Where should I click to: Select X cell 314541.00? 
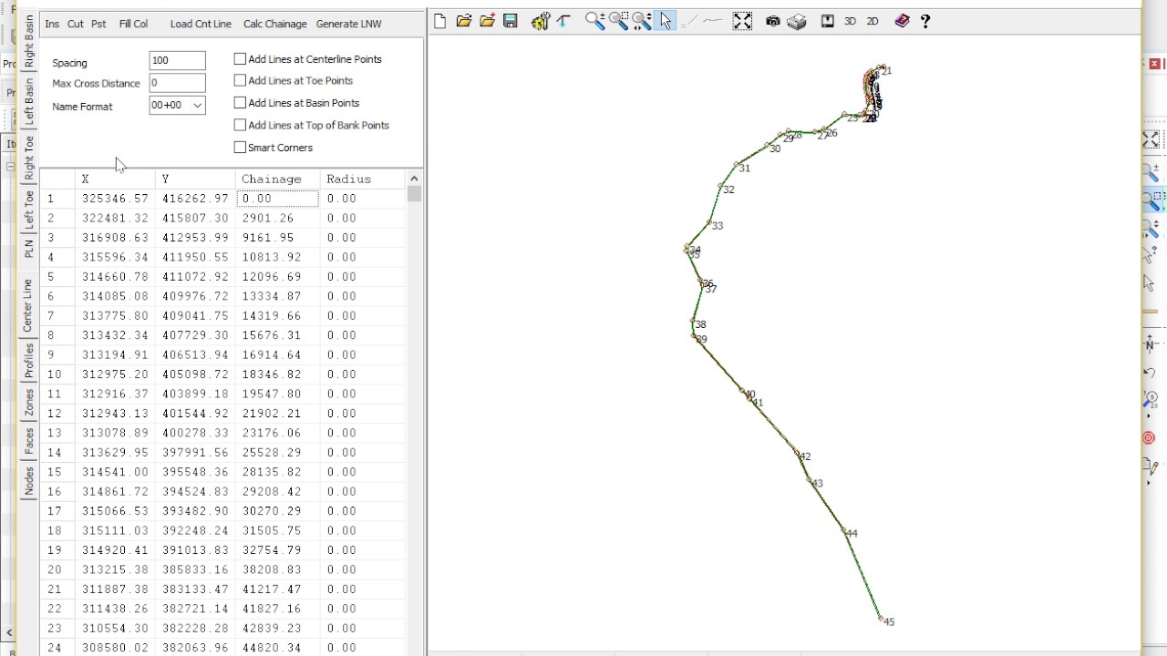(x=115, y=472)
